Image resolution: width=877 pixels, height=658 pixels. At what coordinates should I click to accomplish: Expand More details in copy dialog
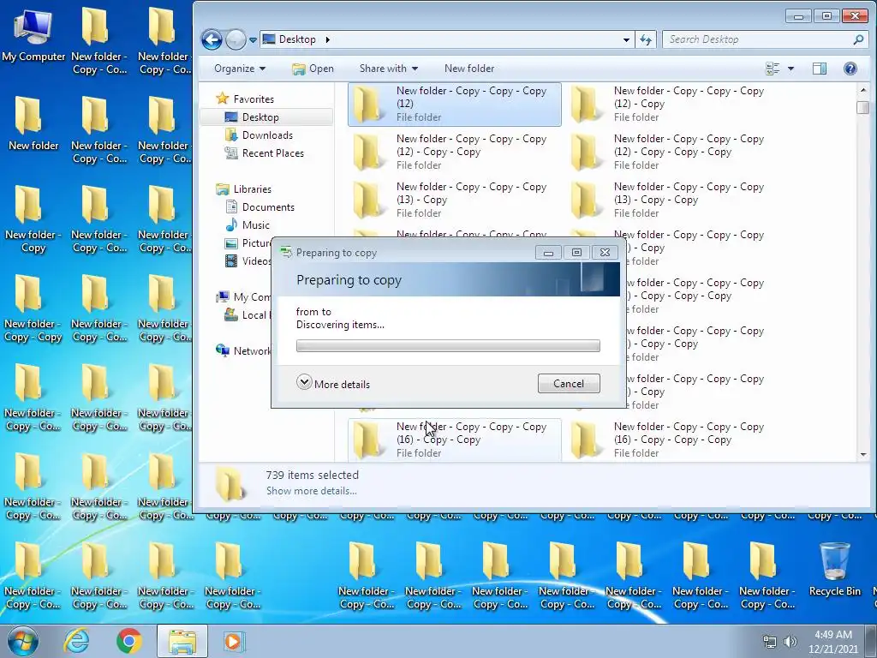click(333, 384)
